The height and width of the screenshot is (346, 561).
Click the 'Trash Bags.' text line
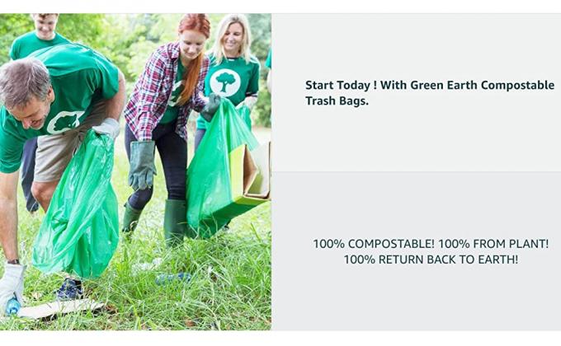coord(337,101)
